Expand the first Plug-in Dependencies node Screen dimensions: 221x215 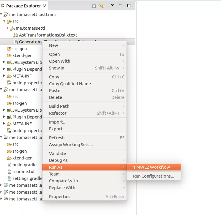point(4,69)
